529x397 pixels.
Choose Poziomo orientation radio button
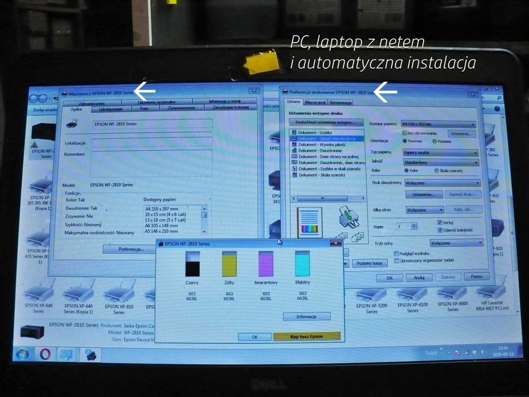point(434,141)
